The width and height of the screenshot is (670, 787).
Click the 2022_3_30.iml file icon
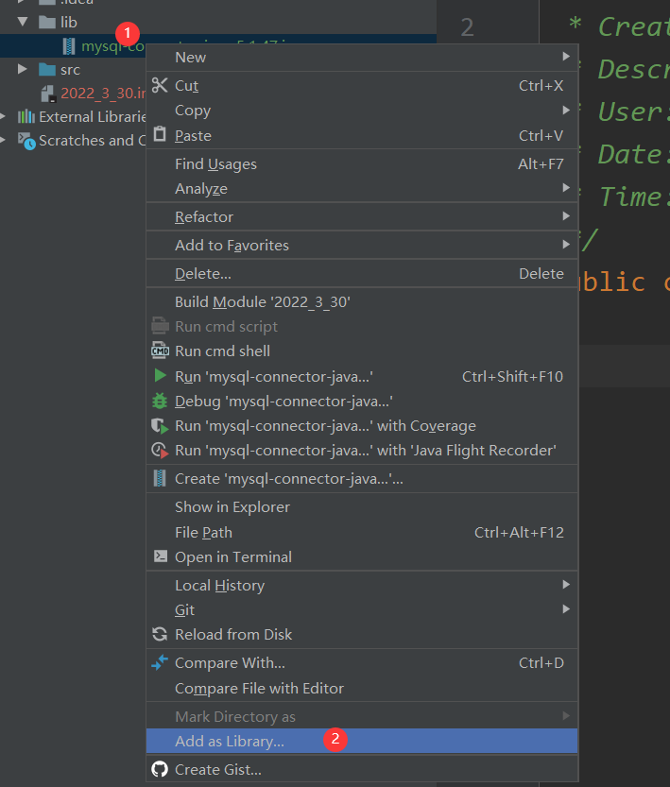[48, 94]
